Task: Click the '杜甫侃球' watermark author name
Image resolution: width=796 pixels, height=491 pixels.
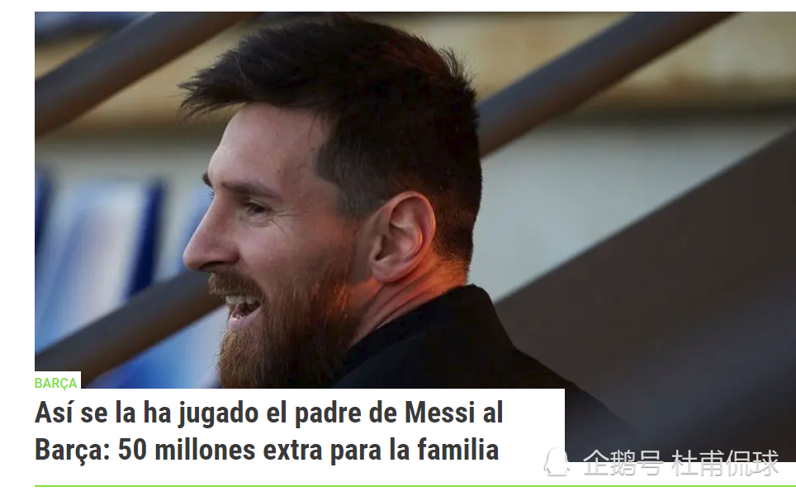Action: (725, 463)
